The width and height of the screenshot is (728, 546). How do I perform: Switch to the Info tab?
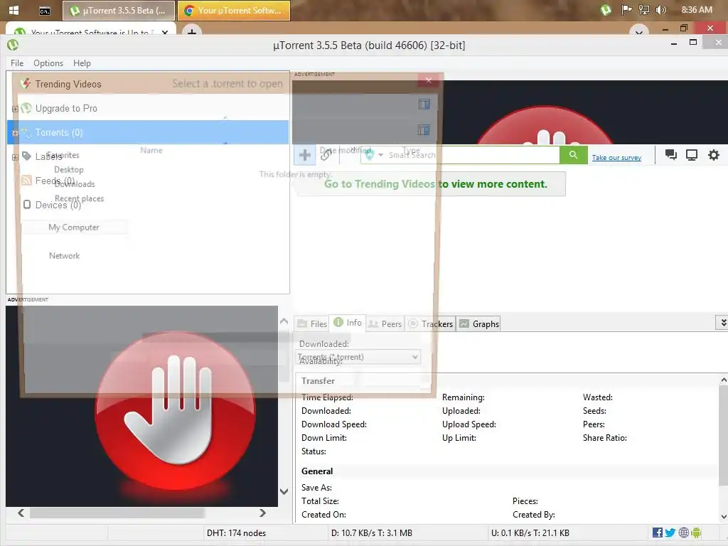point(348,323)
